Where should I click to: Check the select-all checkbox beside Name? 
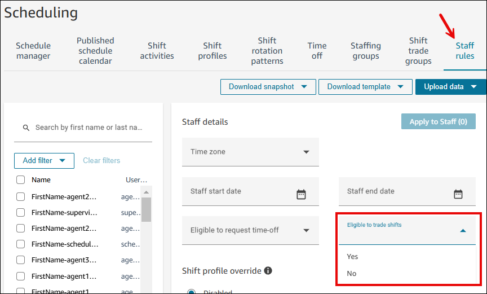pyautogui.click(x=21, y=180)
